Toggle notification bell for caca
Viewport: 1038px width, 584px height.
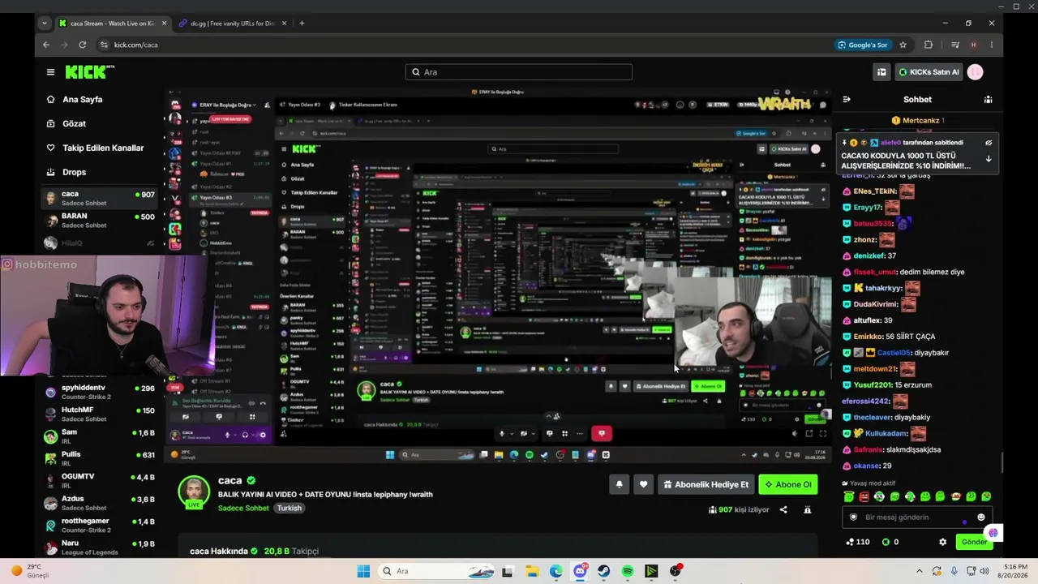pyautogui.click(x=620, y=485)
